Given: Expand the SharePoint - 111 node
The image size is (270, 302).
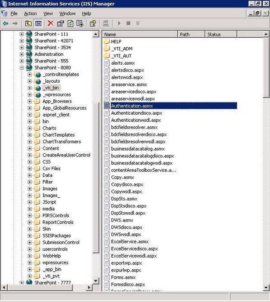Looking at the screenshot, I should coord(22,34).
